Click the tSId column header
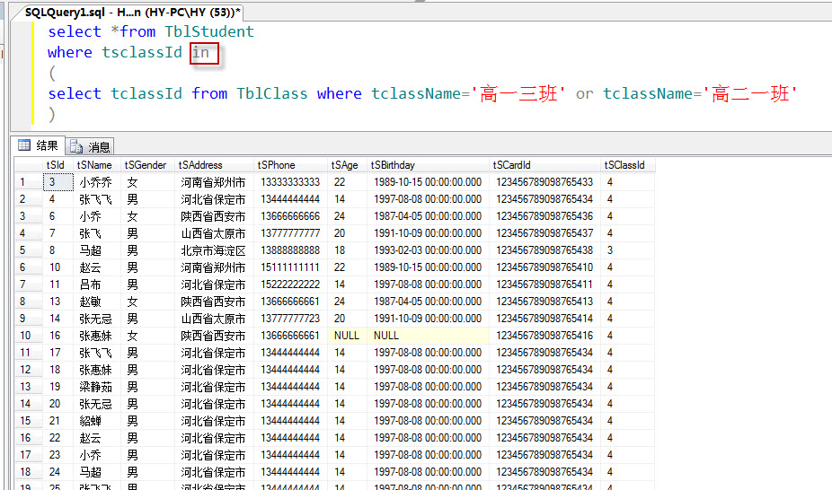 tap(56, 165)
